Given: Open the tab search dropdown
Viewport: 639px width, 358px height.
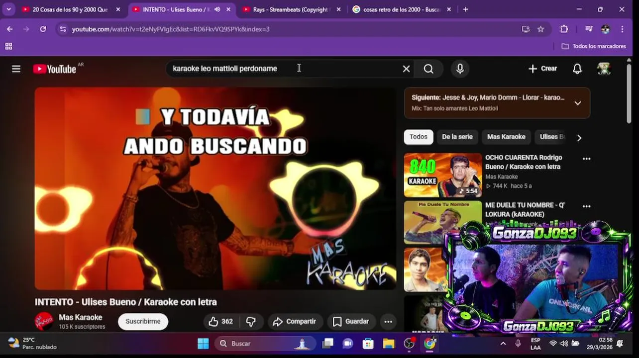Looking at the screenshot, I should pos(8,9).
